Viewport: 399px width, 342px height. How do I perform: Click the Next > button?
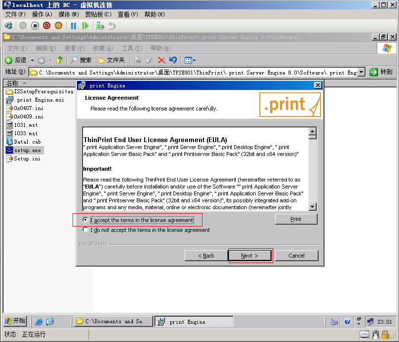click(250, 256)
